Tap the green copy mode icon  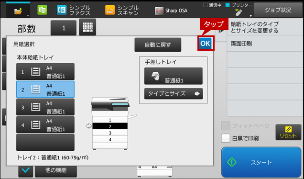pyautogui.click(x=42, y=10)
